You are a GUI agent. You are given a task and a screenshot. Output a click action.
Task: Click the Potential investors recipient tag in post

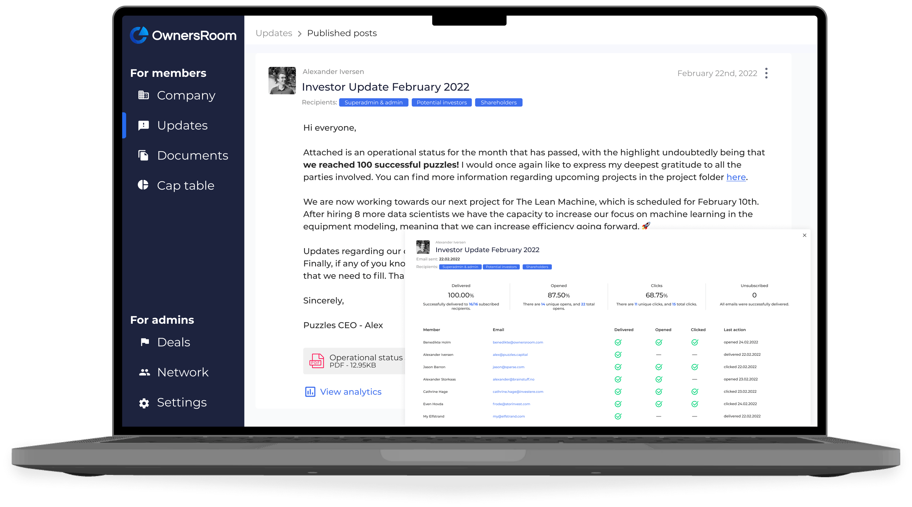pyautogui.click(x=441, y=102)
